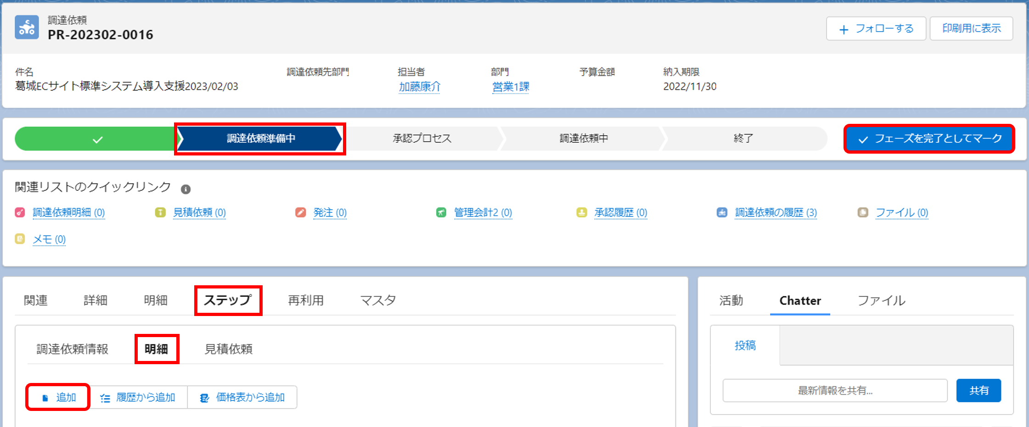Click the record number PR-202302-0016
Image resolution: width=1029 pixels, height=427 pixels.
101,35
